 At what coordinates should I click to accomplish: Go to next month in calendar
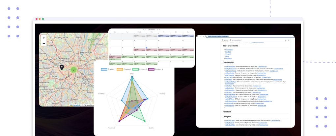click(157, 29)
